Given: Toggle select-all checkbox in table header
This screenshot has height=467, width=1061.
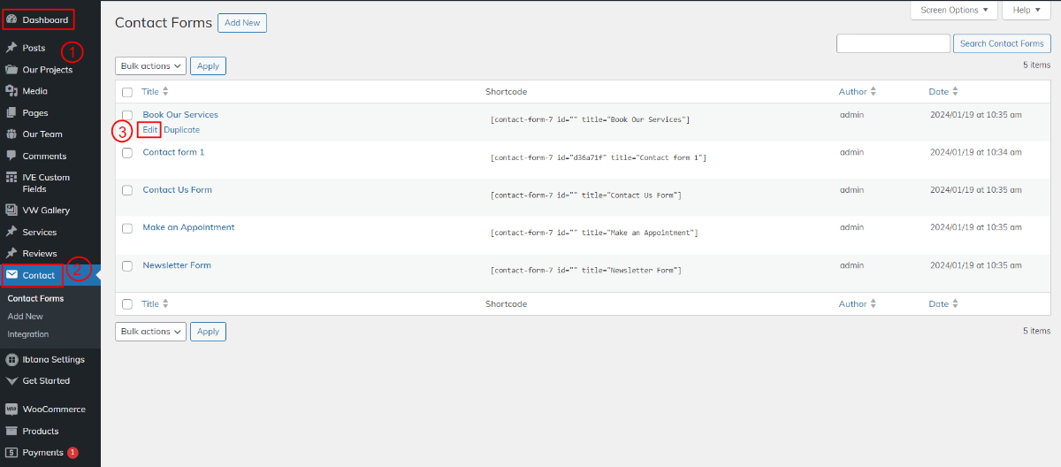Looking at the screenshot, I should coord(127,92).
